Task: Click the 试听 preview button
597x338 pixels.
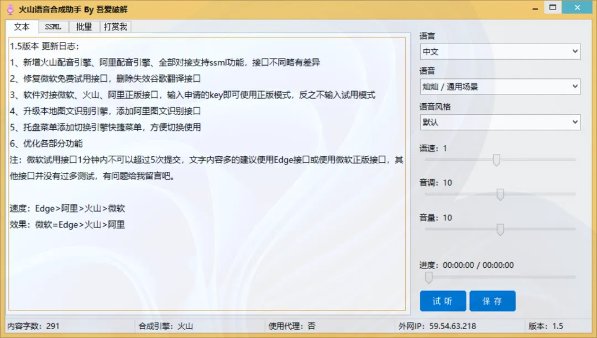Action: click(x=443, y=301)
